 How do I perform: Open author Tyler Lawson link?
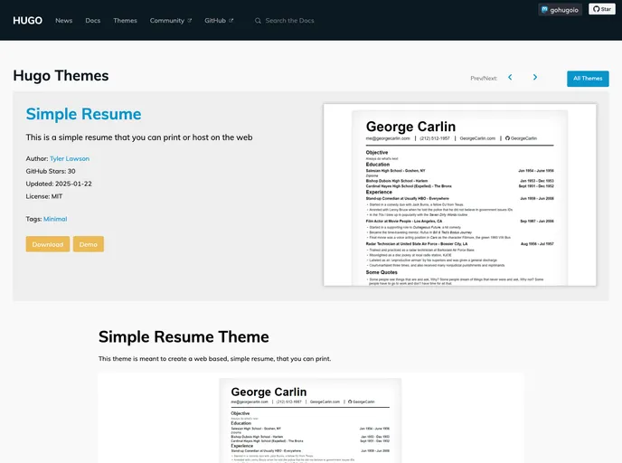(x=70, y=158)
